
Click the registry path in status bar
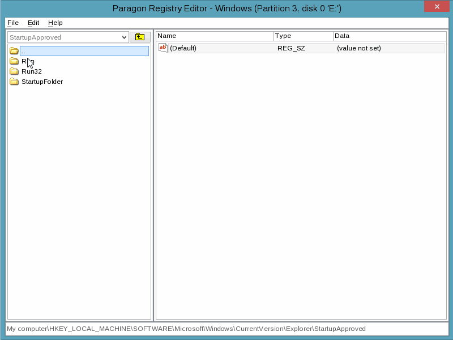pyautogui.click(x=186, y=329)
